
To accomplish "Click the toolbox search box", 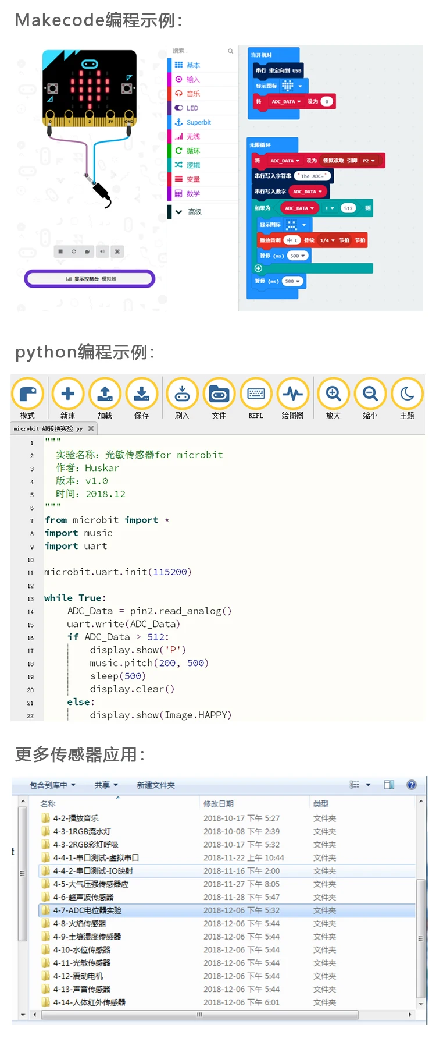I will [x=203, y=51].
